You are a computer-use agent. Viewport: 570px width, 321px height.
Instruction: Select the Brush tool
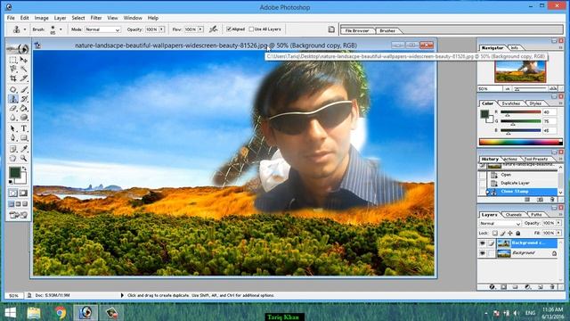(x=24, y=89)
